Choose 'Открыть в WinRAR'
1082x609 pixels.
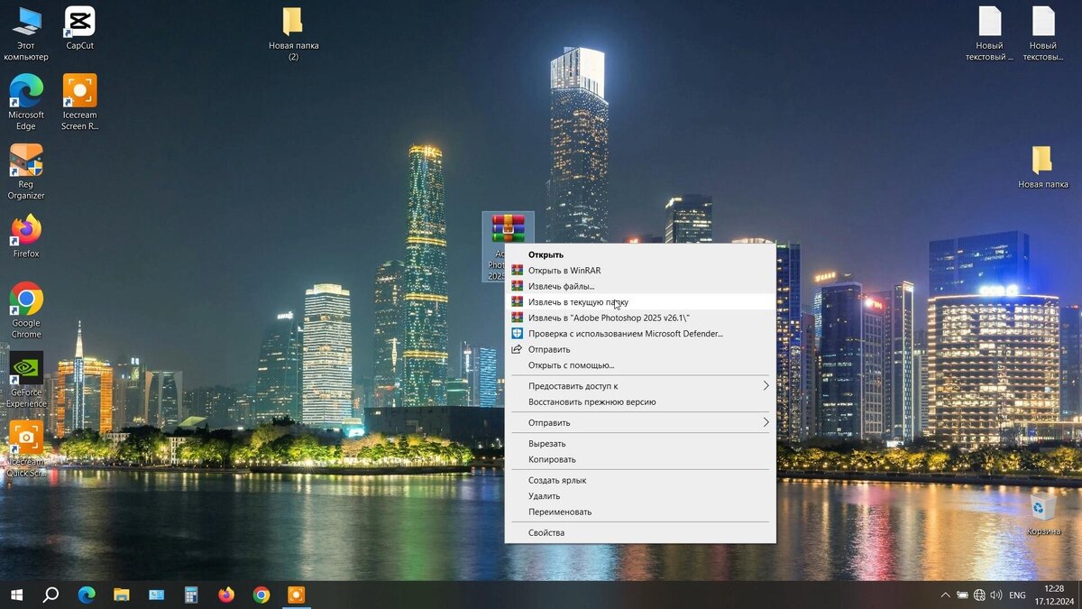pos(640,270)
